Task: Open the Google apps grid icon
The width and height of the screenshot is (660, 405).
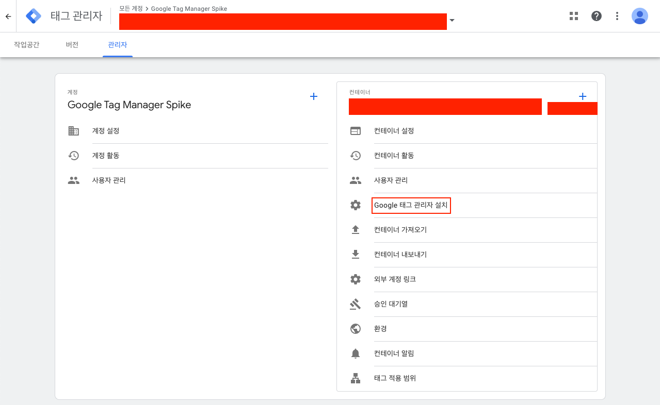Action: 574,16
